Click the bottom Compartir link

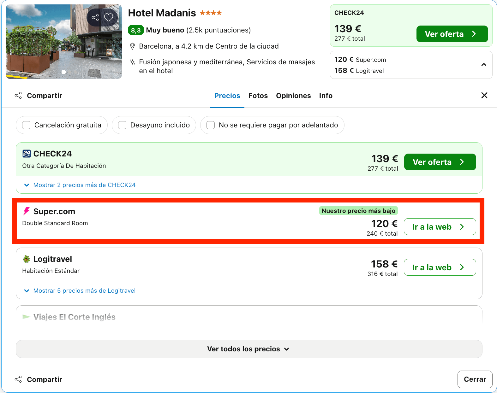[x=45, y=379]
